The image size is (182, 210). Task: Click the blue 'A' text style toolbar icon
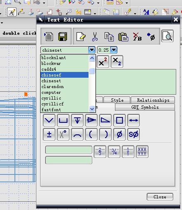click(146, 12)
